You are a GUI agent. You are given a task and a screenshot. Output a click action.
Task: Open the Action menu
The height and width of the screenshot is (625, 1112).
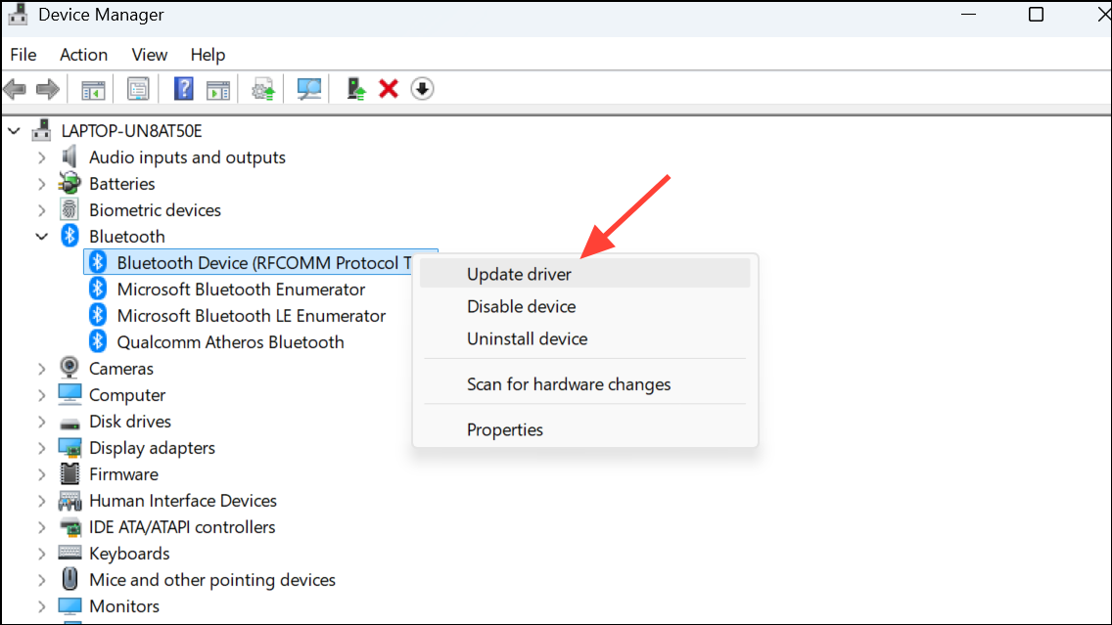82,55
